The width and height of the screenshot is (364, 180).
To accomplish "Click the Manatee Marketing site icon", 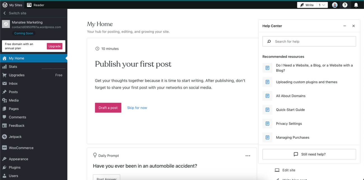I will tap(6, 24).
